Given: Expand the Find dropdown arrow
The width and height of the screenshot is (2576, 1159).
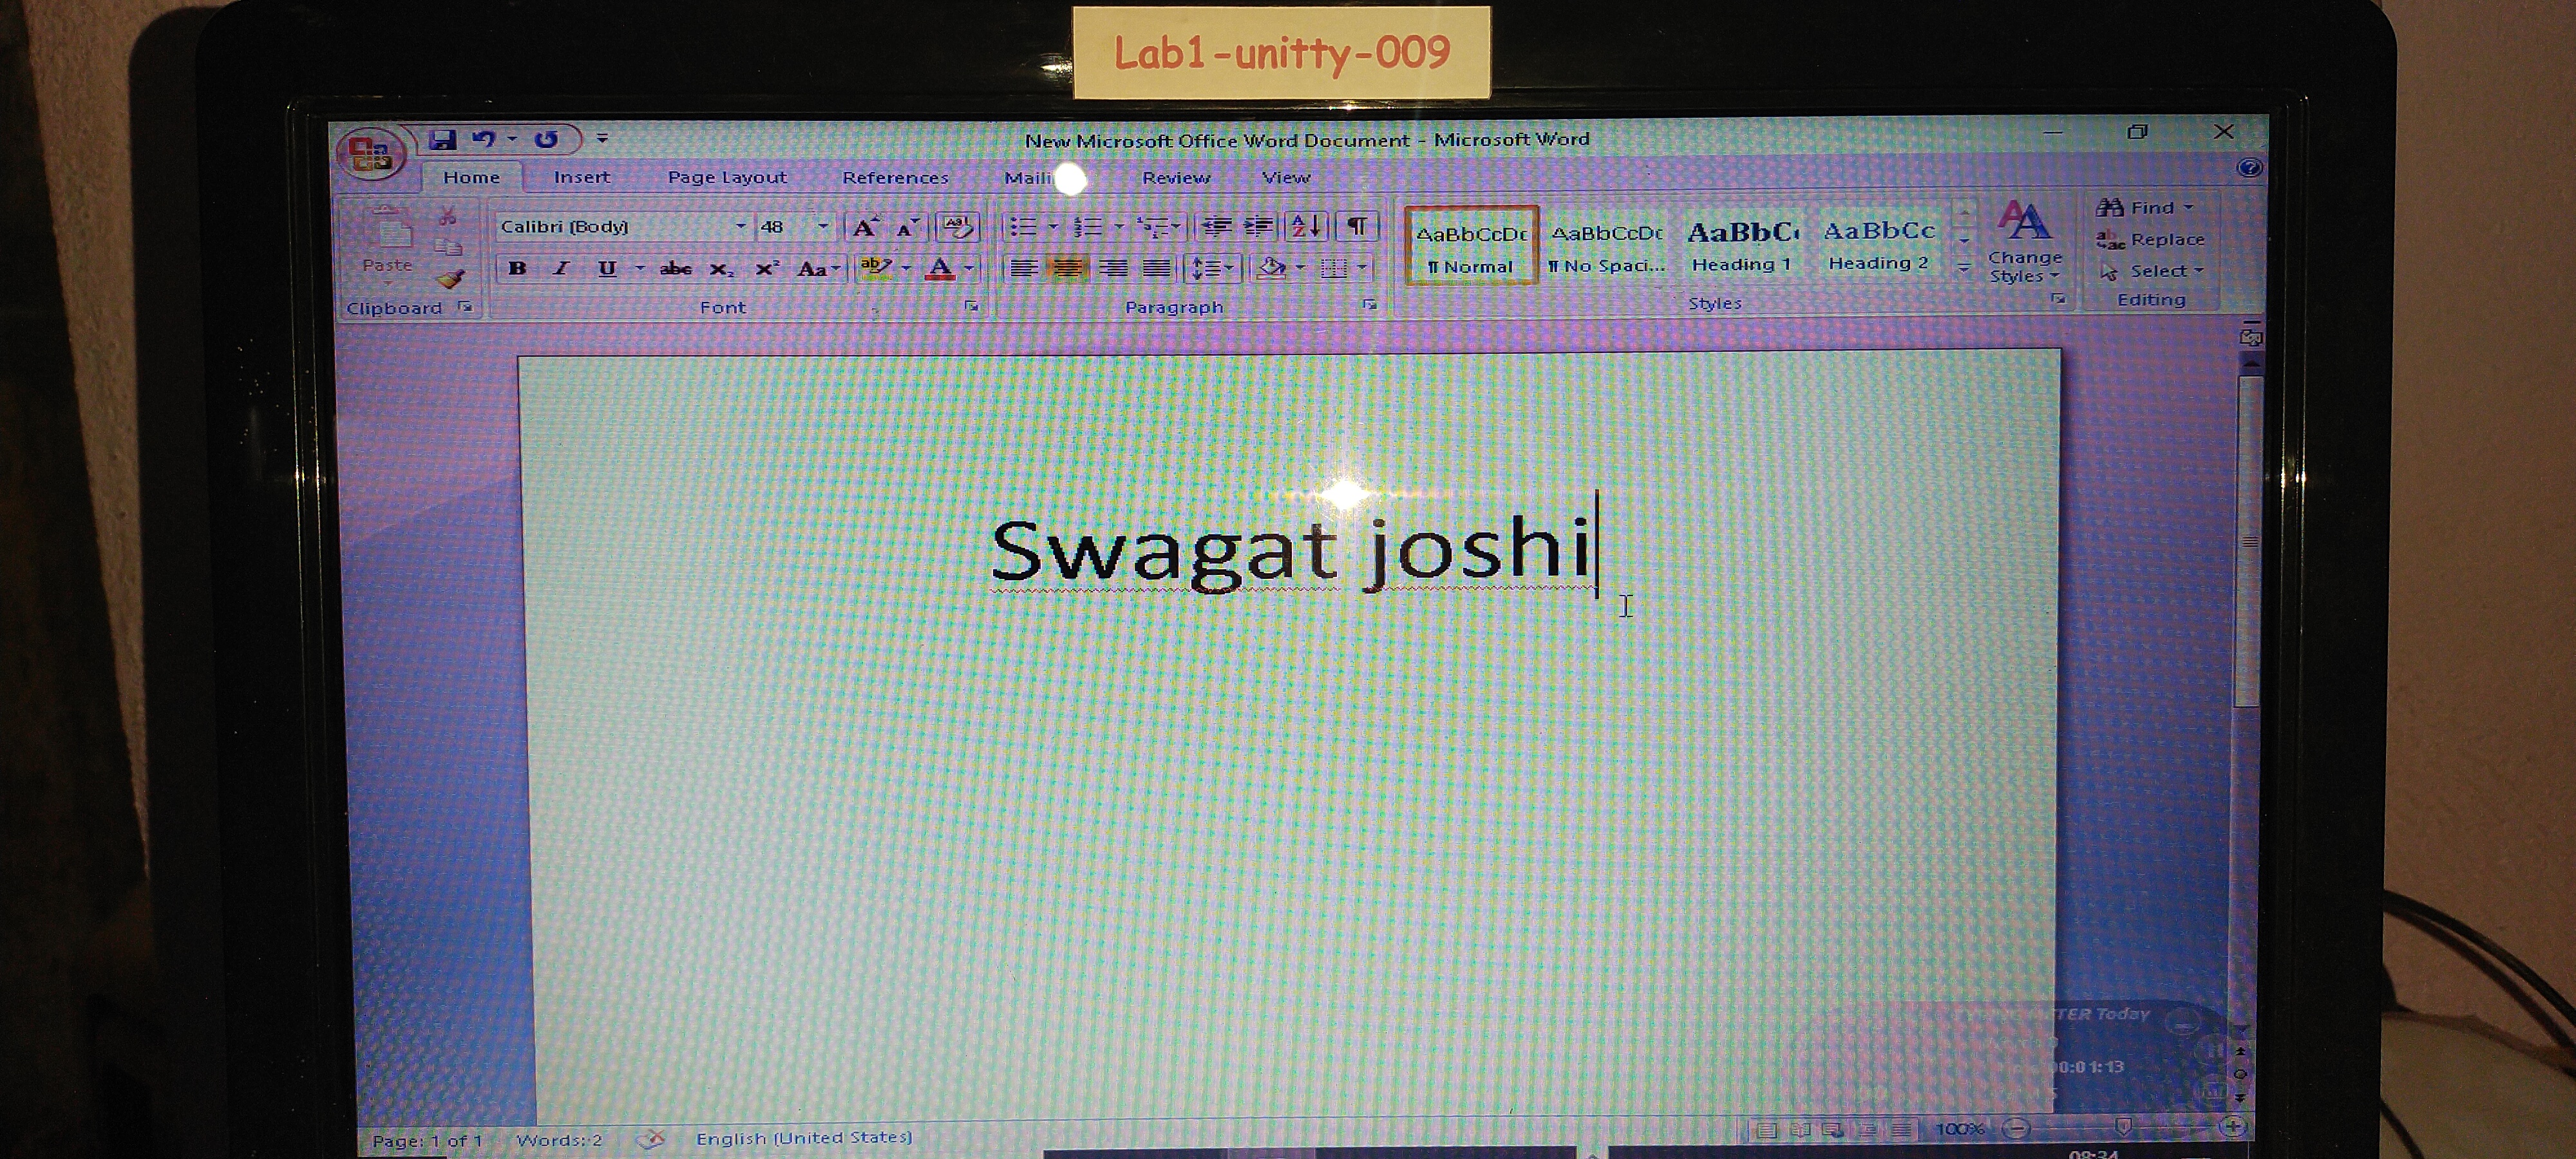Looking at the screenshot, I should [2189, 208].
